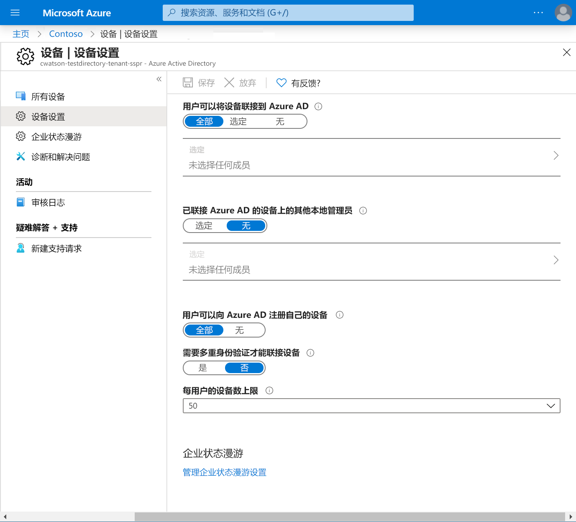Open 新建支持请求 in the sidebar
Viewport: 576px width, 522px height.
(x=84, y=248)
